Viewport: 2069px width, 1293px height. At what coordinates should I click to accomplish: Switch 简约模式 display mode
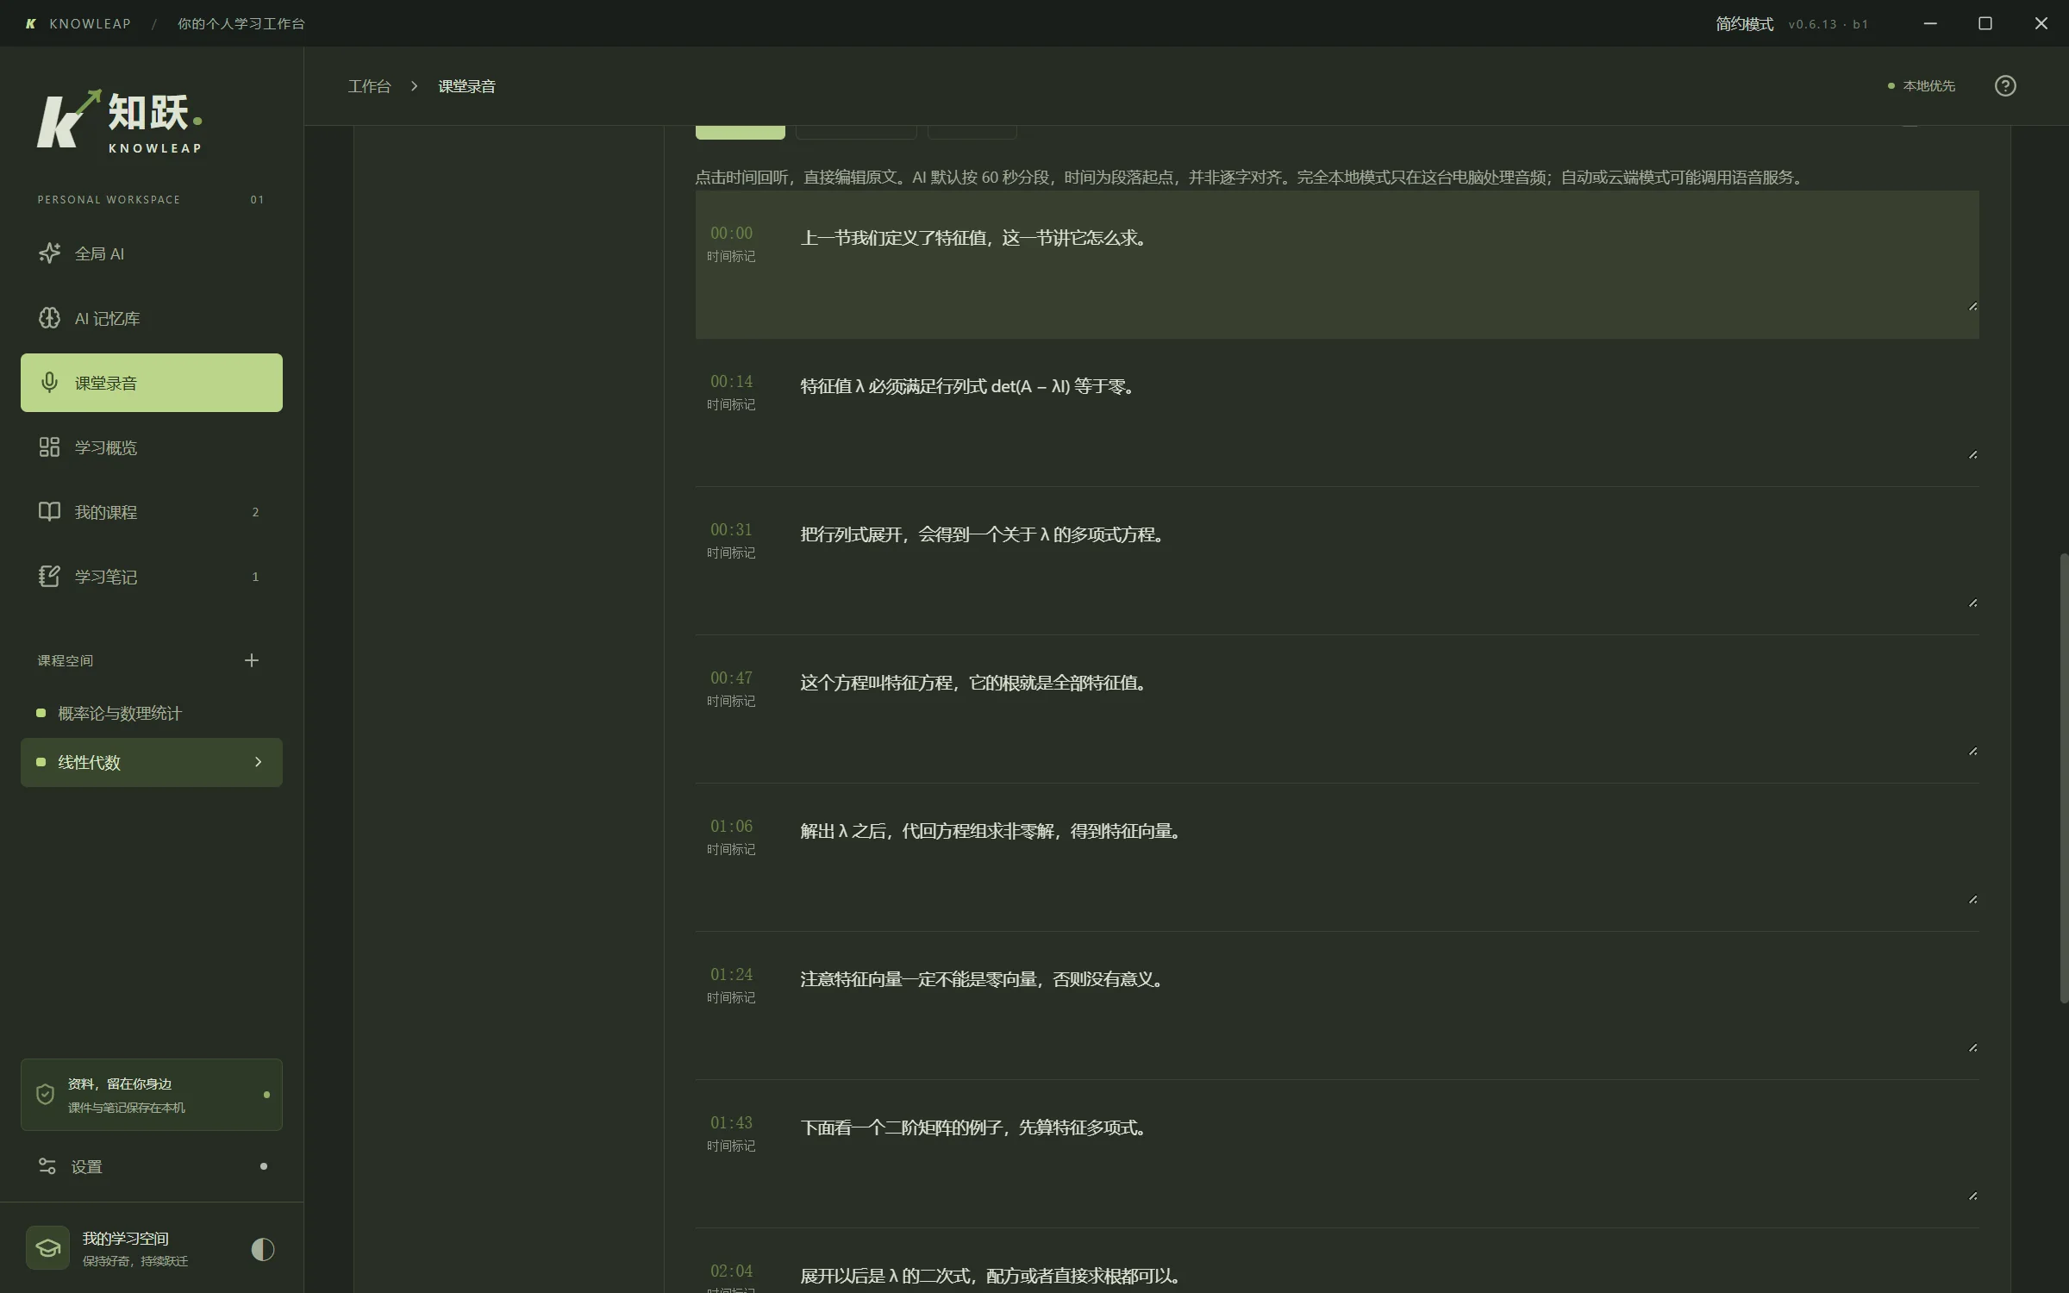(x=1744, y=24)
